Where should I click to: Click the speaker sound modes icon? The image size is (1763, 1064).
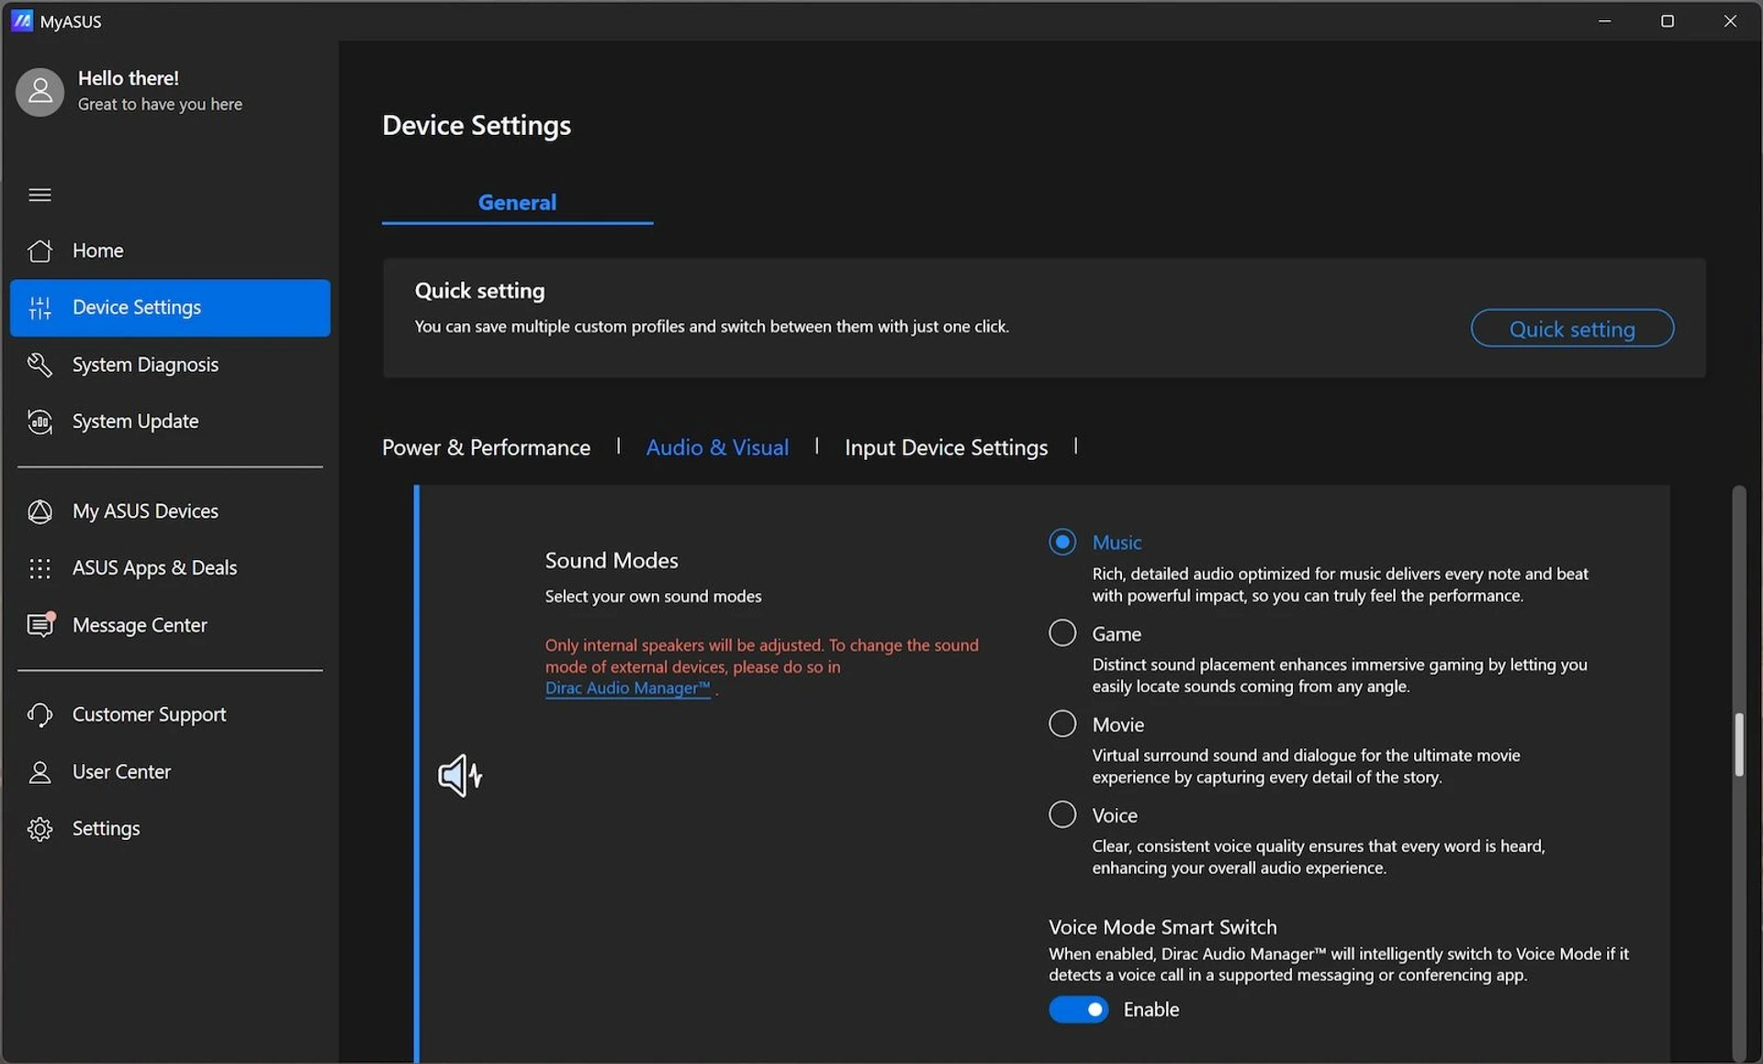pyautogui.click(x=460, y=776)
